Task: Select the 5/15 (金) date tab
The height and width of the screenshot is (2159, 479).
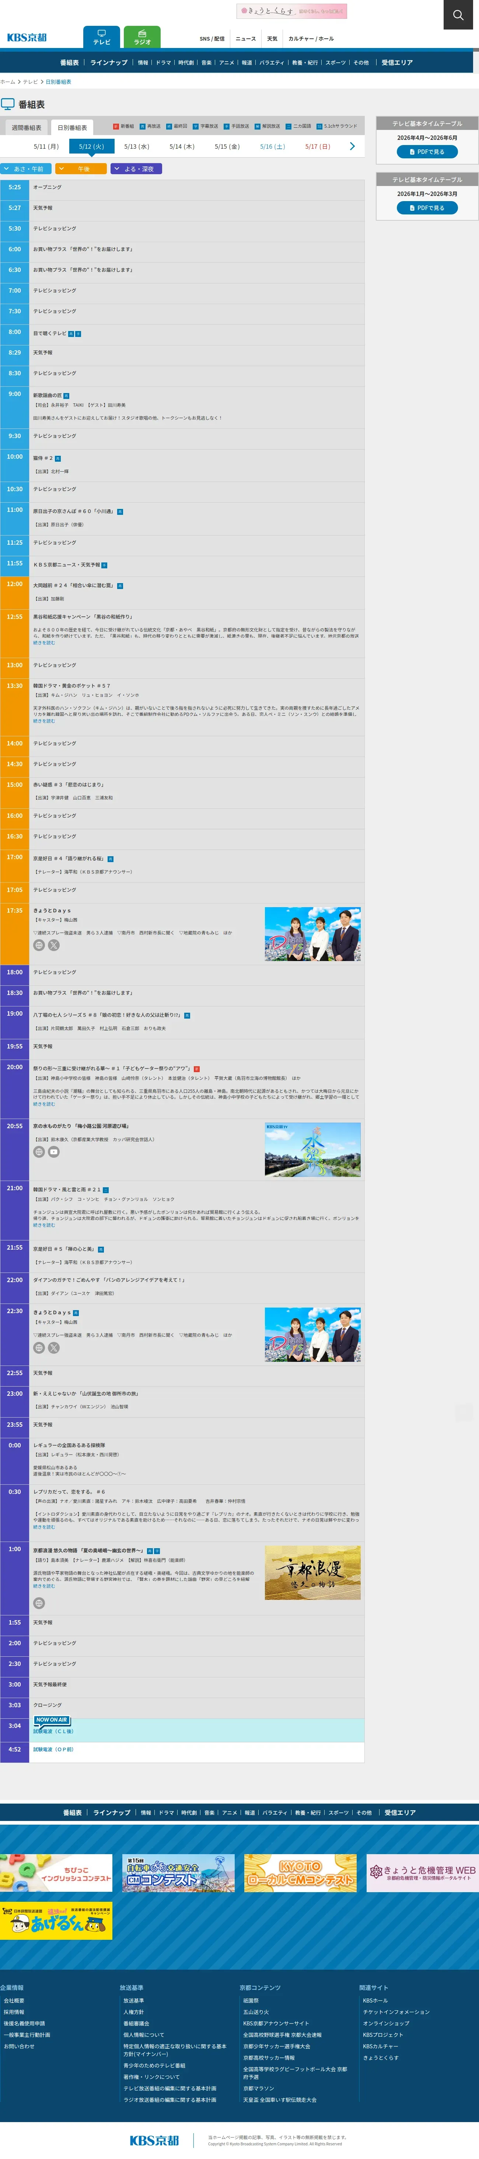Action: pos(227,147)
